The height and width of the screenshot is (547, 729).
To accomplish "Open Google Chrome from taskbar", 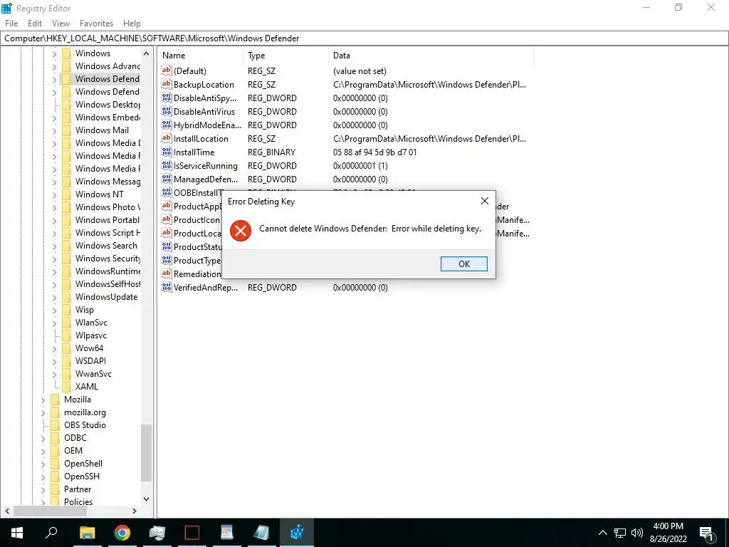I will pyautogui.click(x=122, y=533).
